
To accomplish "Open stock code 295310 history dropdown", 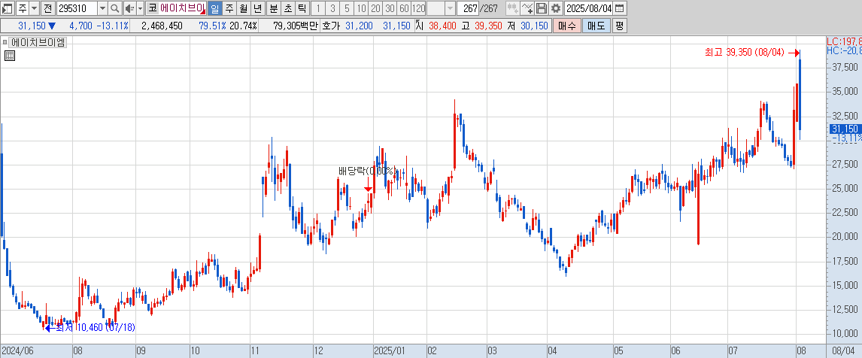I will pyautogui.click(x=102, y=8).
